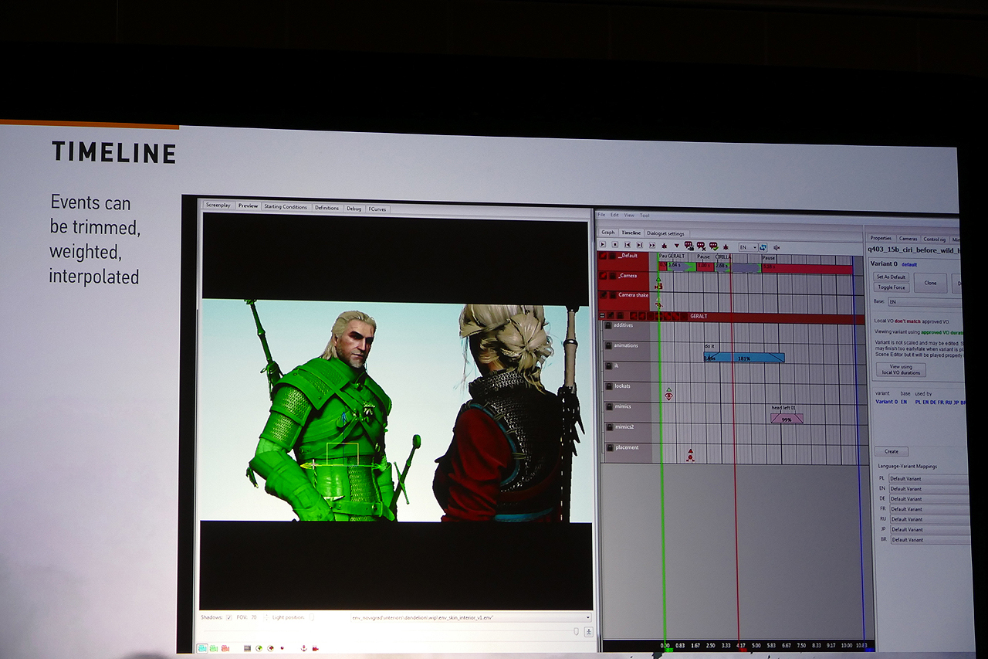Toggle the Shadows checkbox
Screen dimensions: 988x659
tap(229, 617)
